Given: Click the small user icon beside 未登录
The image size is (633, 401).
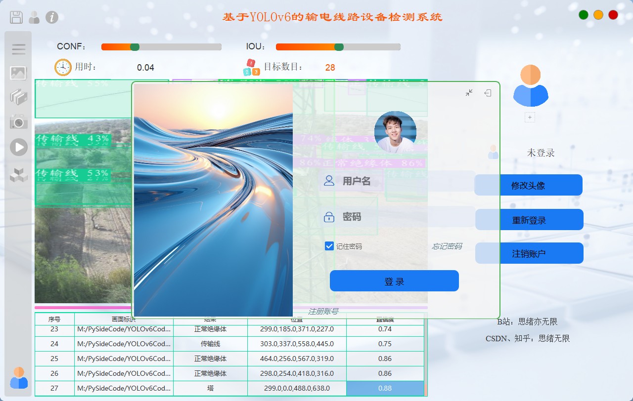Looking at the screenshot, I should tap(493, 152).
